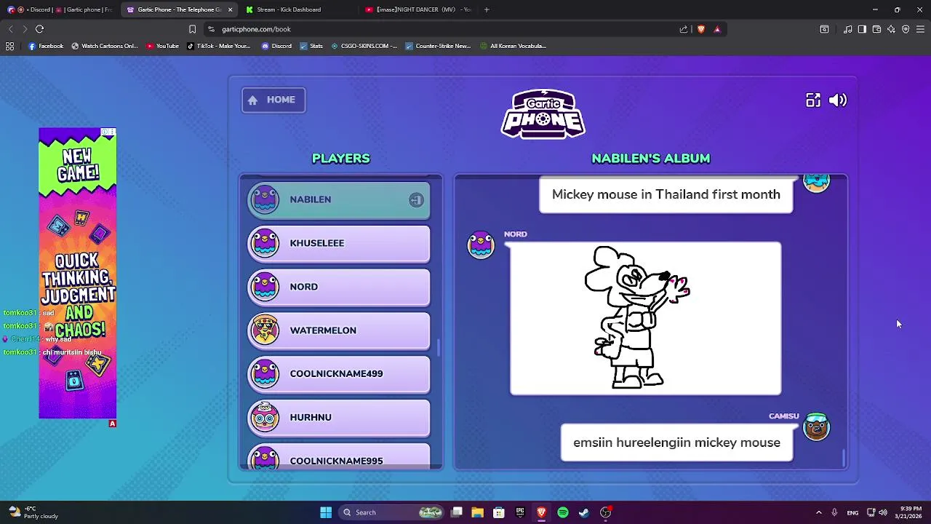
Task: Mute the Gartic Phone sound icon
Action: 838,100
